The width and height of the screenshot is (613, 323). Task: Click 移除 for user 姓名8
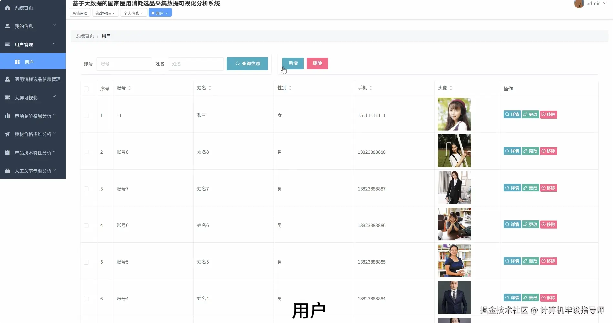click(548, 151)
